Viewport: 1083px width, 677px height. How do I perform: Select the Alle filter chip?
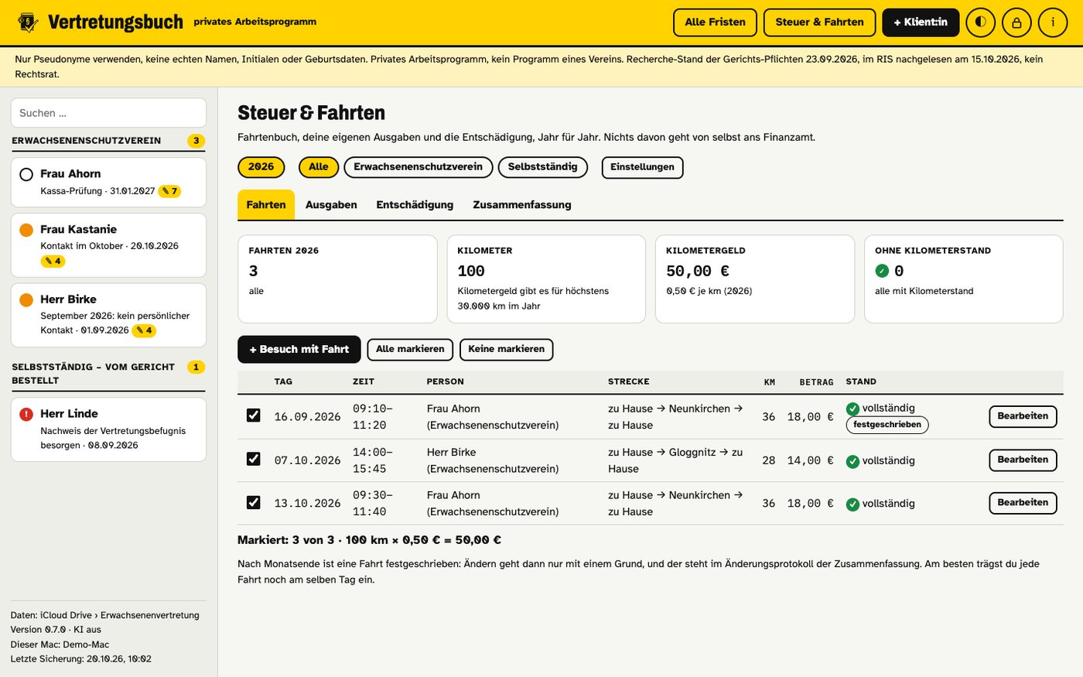pyautogui.click(x=319, y=167)
